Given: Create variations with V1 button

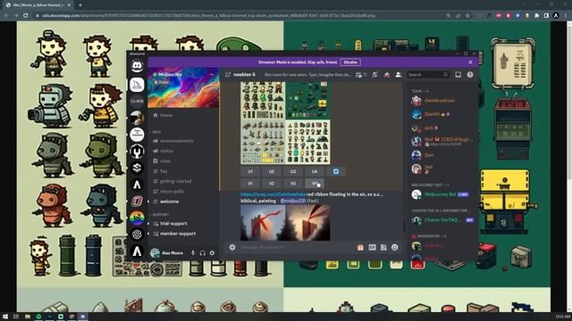Looking at the screenshot, I should click(250, 184).
